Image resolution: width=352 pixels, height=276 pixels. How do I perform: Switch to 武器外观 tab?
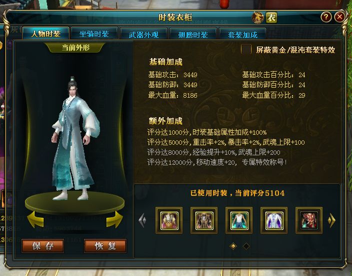tap(143, 35)
